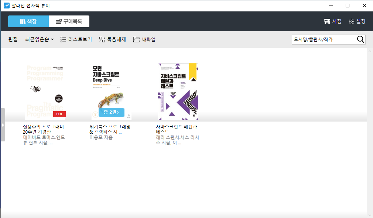Minimize the 알라딘 전자책 뷰어 window

331,6
